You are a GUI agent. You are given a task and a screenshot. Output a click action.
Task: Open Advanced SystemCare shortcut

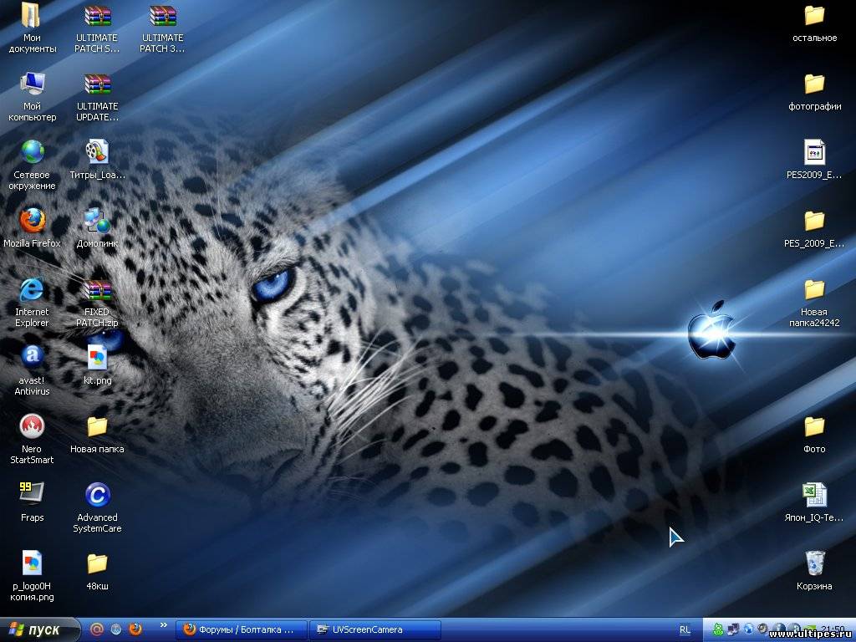(98, 495)
